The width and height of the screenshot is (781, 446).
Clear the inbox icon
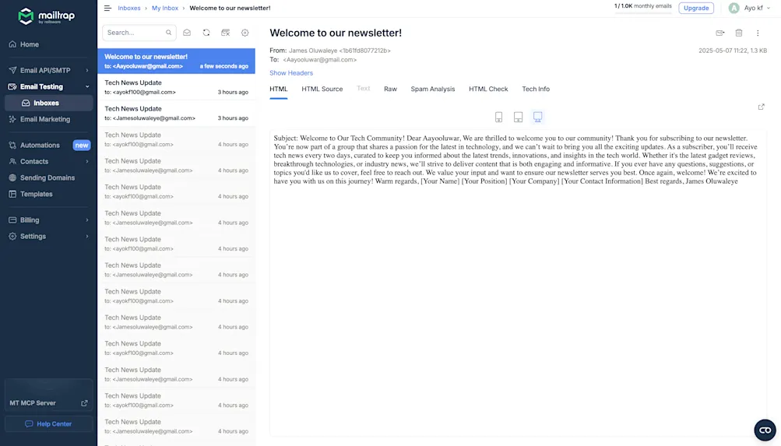click(226, 33)
